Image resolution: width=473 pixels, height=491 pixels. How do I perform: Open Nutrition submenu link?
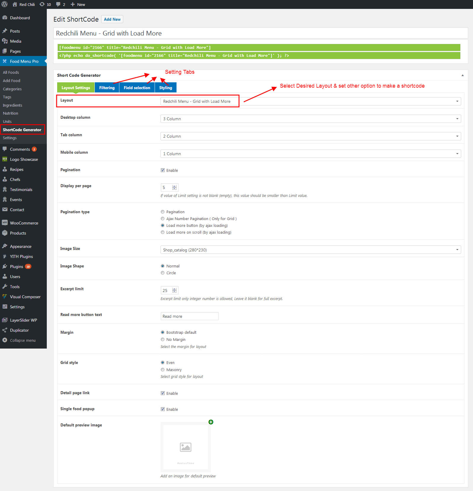click(10, 113)
